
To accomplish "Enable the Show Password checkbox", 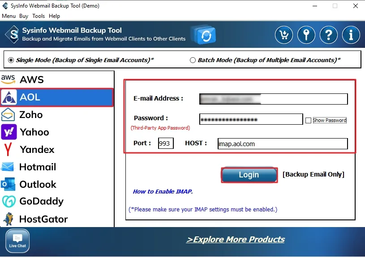I will point(308,120).
